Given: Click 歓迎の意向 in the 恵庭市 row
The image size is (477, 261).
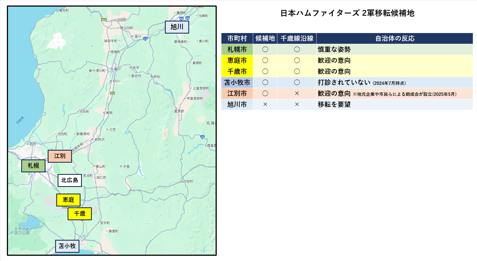Looking at the screenshot, I should [334, 60].
